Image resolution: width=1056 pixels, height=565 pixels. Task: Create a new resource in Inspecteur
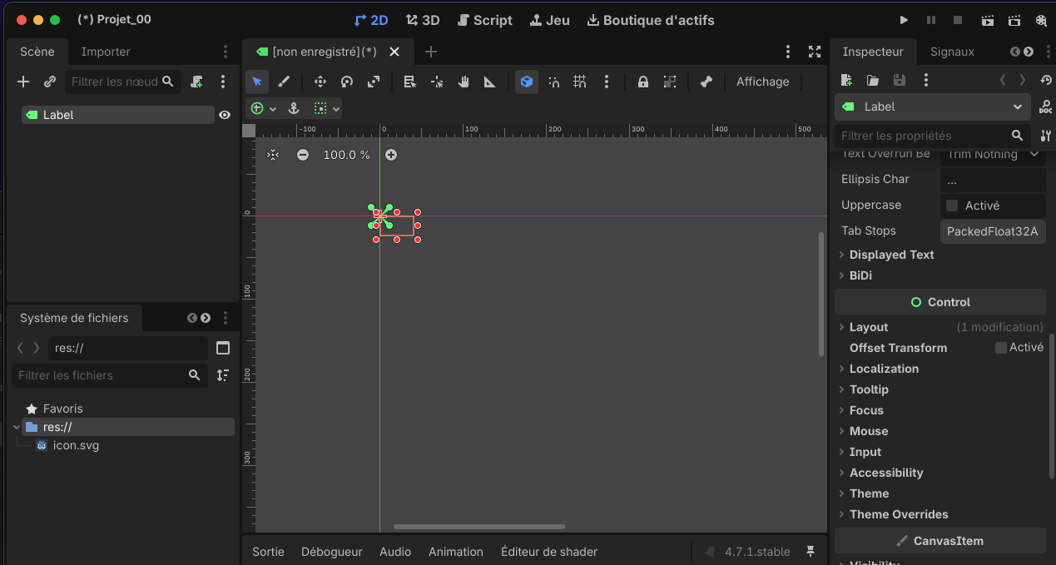tap(846, 80)
